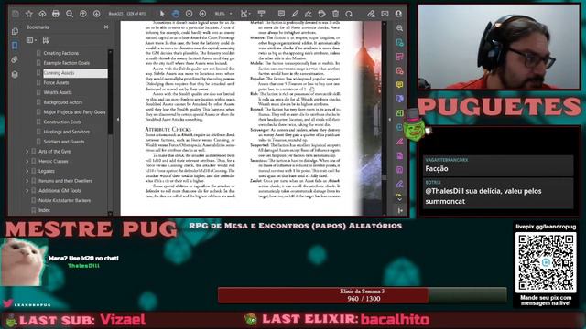Image resolution: width=586 pixels, height=329 pixels.
Task: Click the add new bookmark icon
Action: tap(46, 40)
